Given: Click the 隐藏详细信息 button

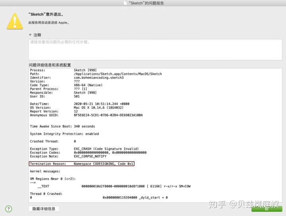Looking at the screenshot, I should (44, 209).
